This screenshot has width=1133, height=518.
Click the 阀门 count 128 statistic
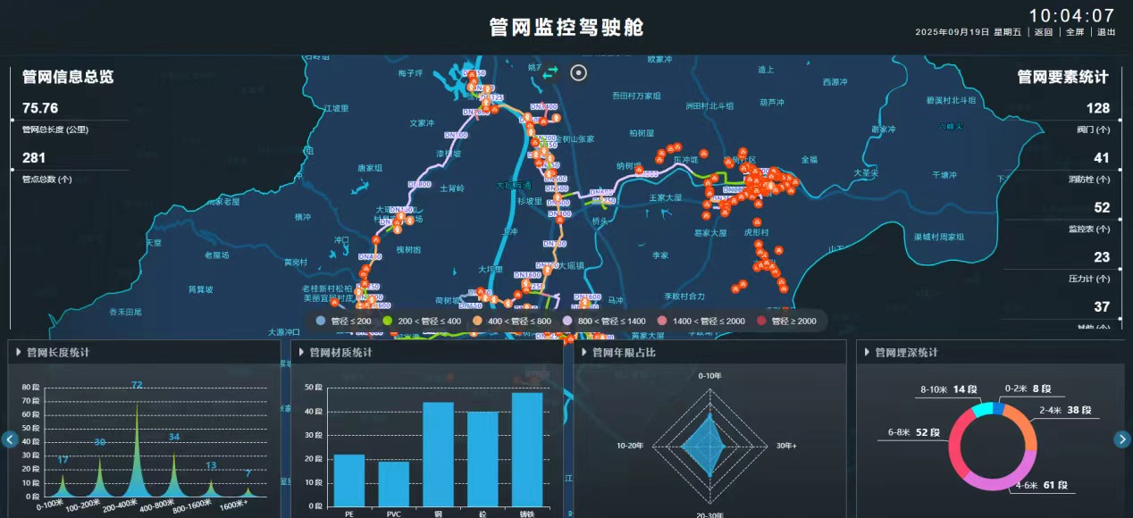point(1097,108)
